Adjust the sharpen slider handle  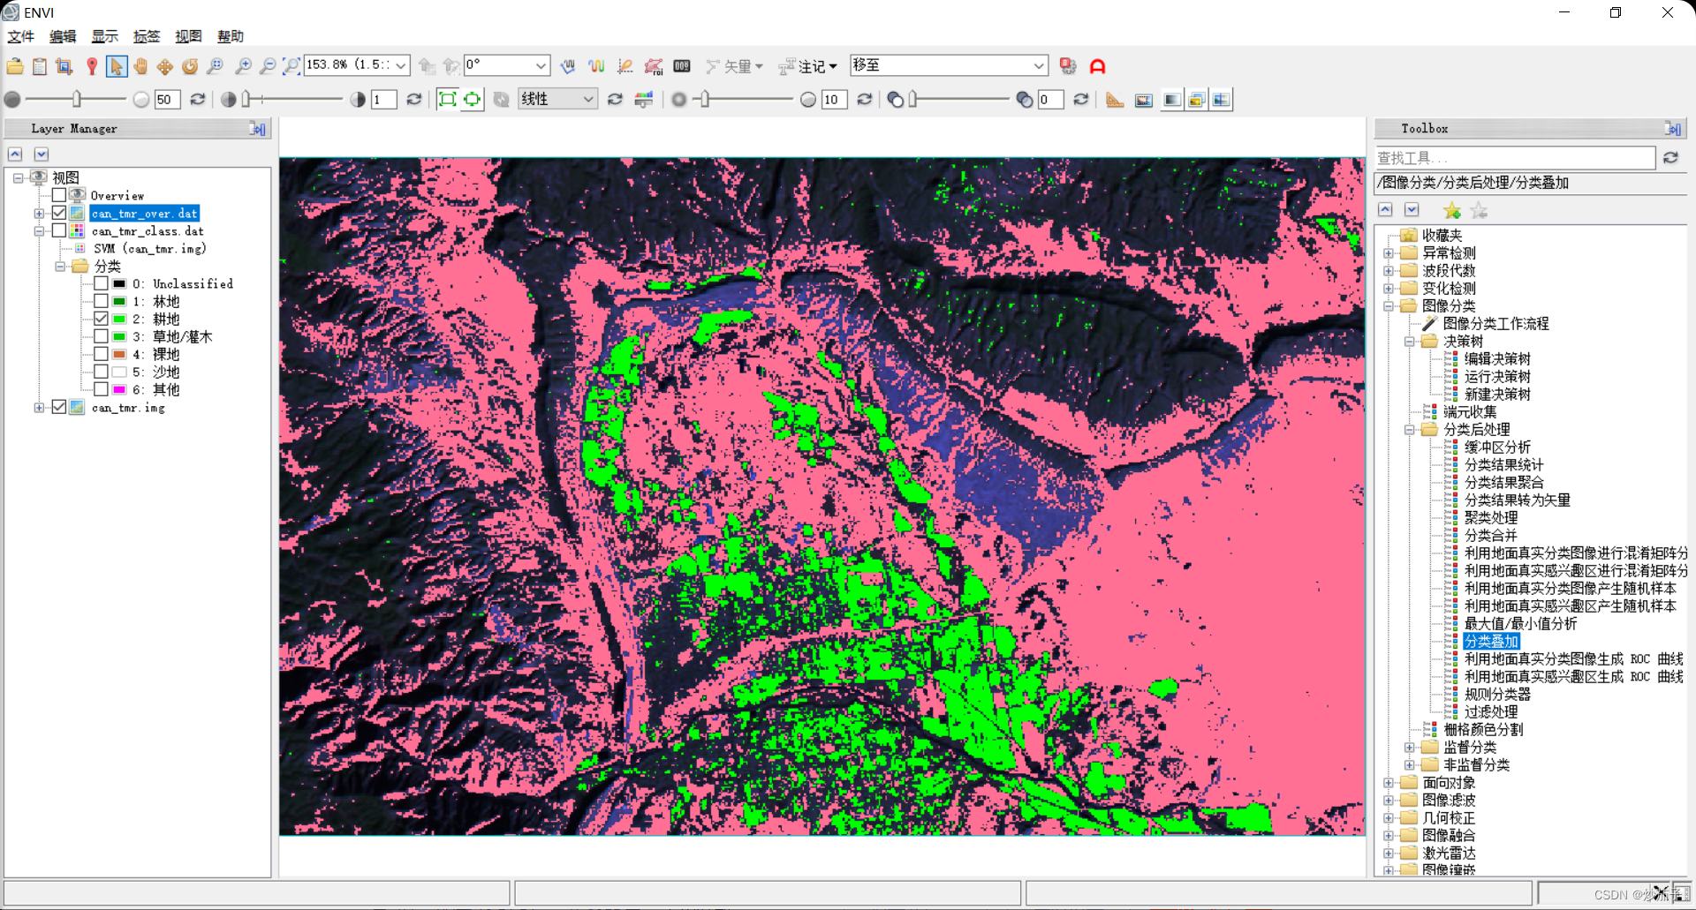click(704, 100)
